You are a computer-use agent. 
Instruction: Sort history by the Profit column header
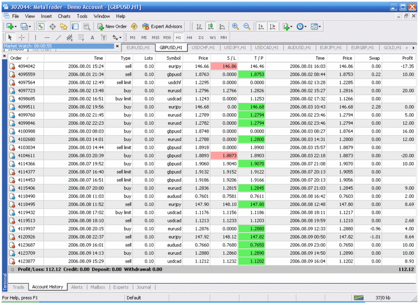399,58
